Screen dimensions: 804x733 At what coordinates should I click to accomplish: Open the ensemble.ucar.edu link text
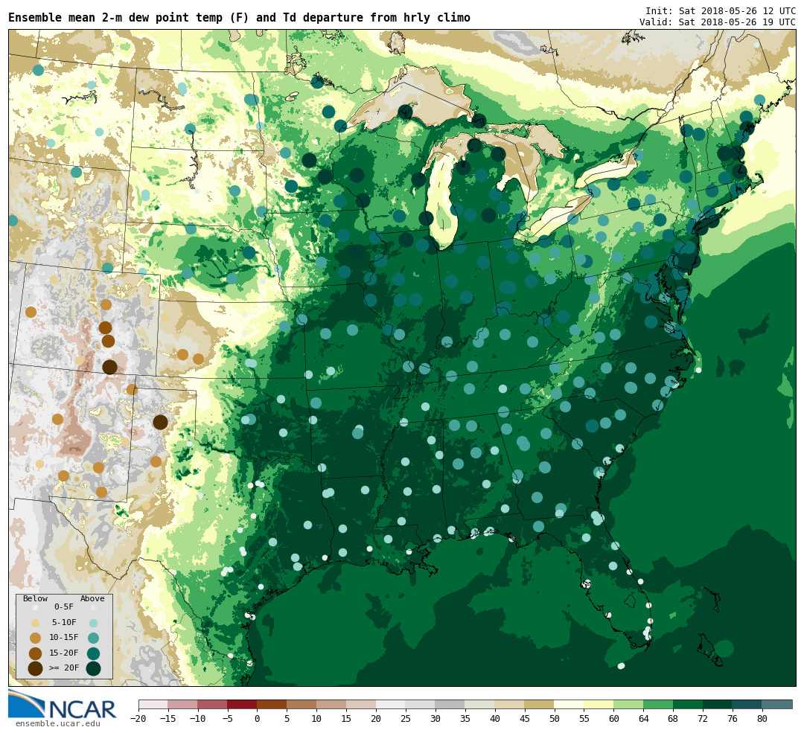pyautogui.click(x=58, y=724)
